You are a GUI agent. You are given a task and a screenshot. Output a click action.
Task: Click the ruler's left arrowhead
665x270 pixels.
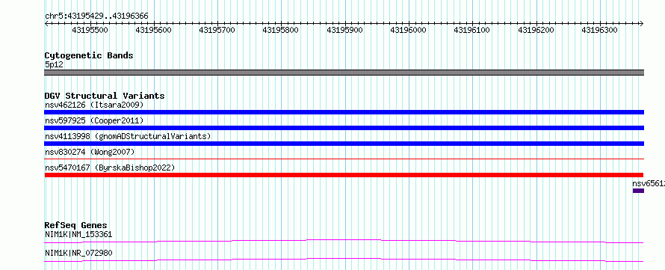[x=46, y=23]
